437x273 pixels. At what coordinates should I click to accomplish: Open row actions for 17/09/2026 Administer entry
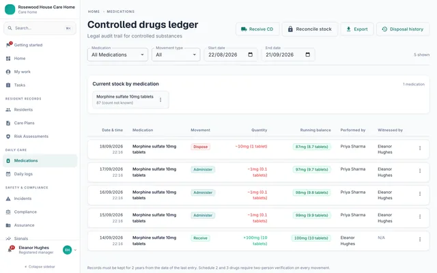tap(420, 171)
